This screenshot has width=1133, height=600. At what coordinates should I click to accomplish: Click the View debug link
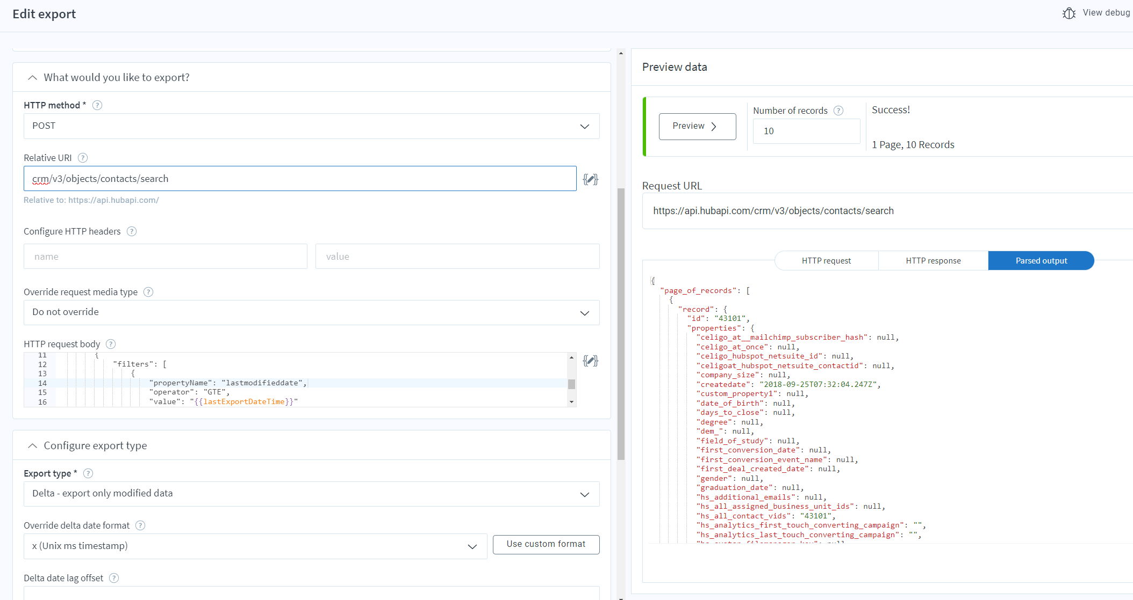(x=1106, y=13)
